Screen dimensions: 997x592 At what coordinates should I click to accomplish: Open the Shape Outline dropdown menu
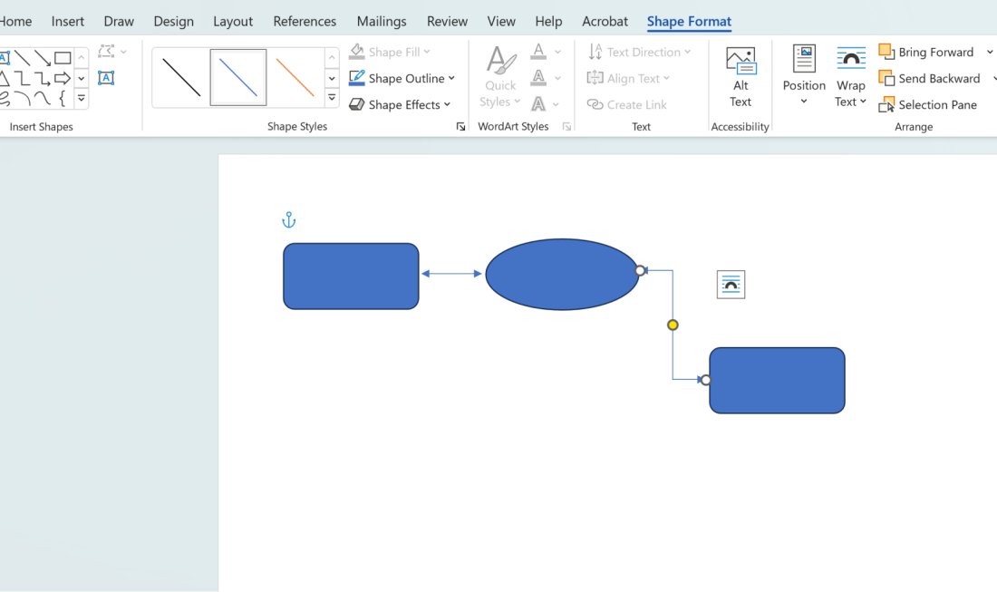point(450,78)
